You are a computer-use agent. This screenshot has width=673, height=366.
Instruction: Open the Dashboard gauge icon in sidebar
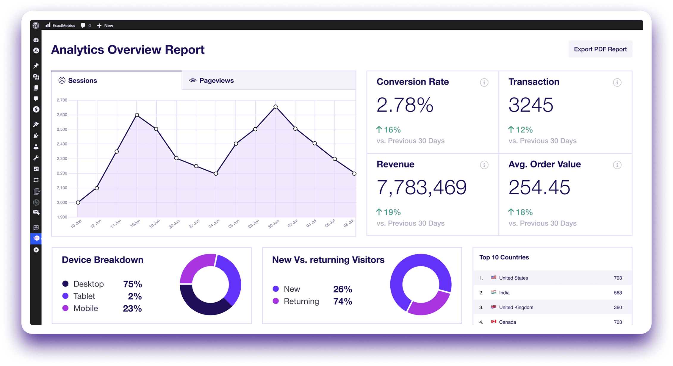[36, 40]
